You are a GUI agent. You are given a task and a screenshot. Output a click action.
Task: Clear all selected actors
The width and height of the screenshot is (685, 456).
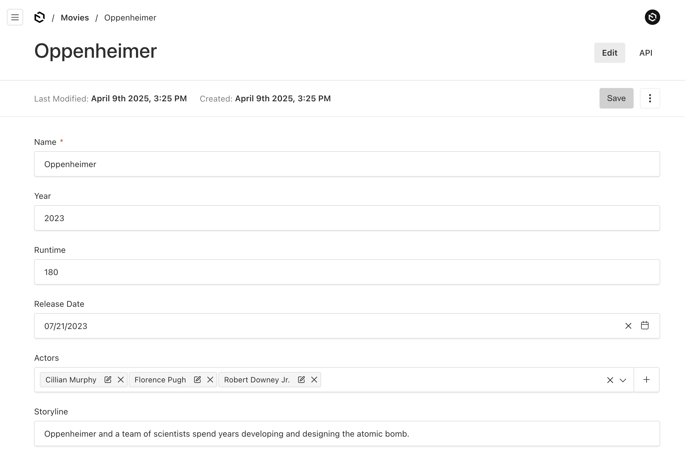point(610,380)
